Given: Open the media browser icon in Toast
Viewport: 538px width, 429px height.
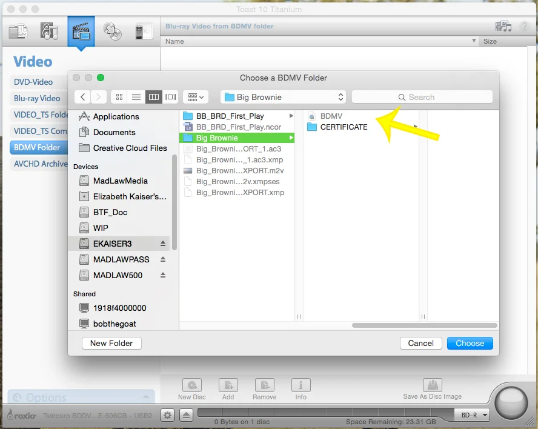Looking at the screenshot, I should 503,26.
